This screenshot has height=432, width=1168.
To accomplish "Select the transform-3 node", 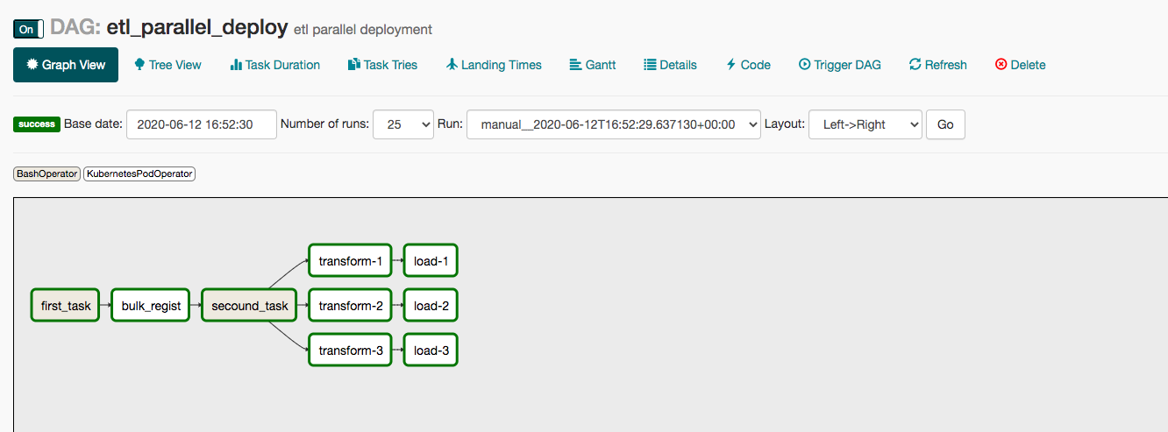I will tap(351, 351).
